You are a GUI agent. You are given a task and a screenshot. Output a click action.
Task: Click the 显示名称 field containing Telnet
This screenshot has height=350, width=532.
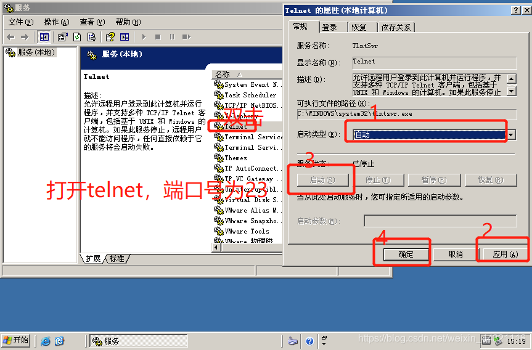point(435,63)
